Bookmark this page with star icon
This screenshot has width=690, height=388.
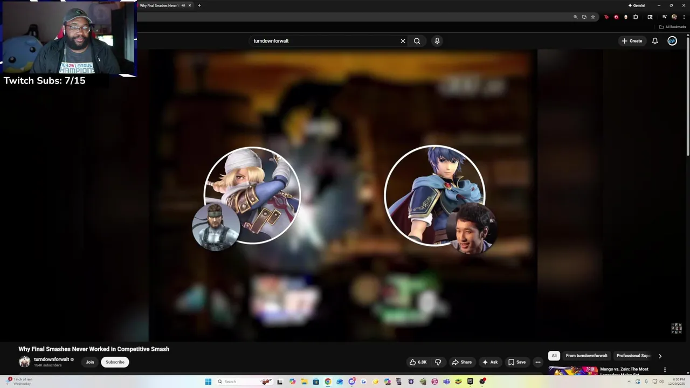click(x=593, y=17)
